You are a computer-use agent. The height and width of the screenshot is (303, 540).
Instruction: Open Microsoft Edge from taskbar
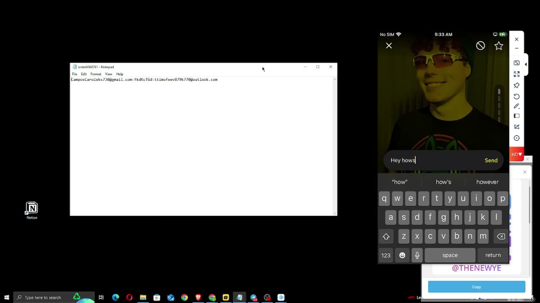click(116, 298)
